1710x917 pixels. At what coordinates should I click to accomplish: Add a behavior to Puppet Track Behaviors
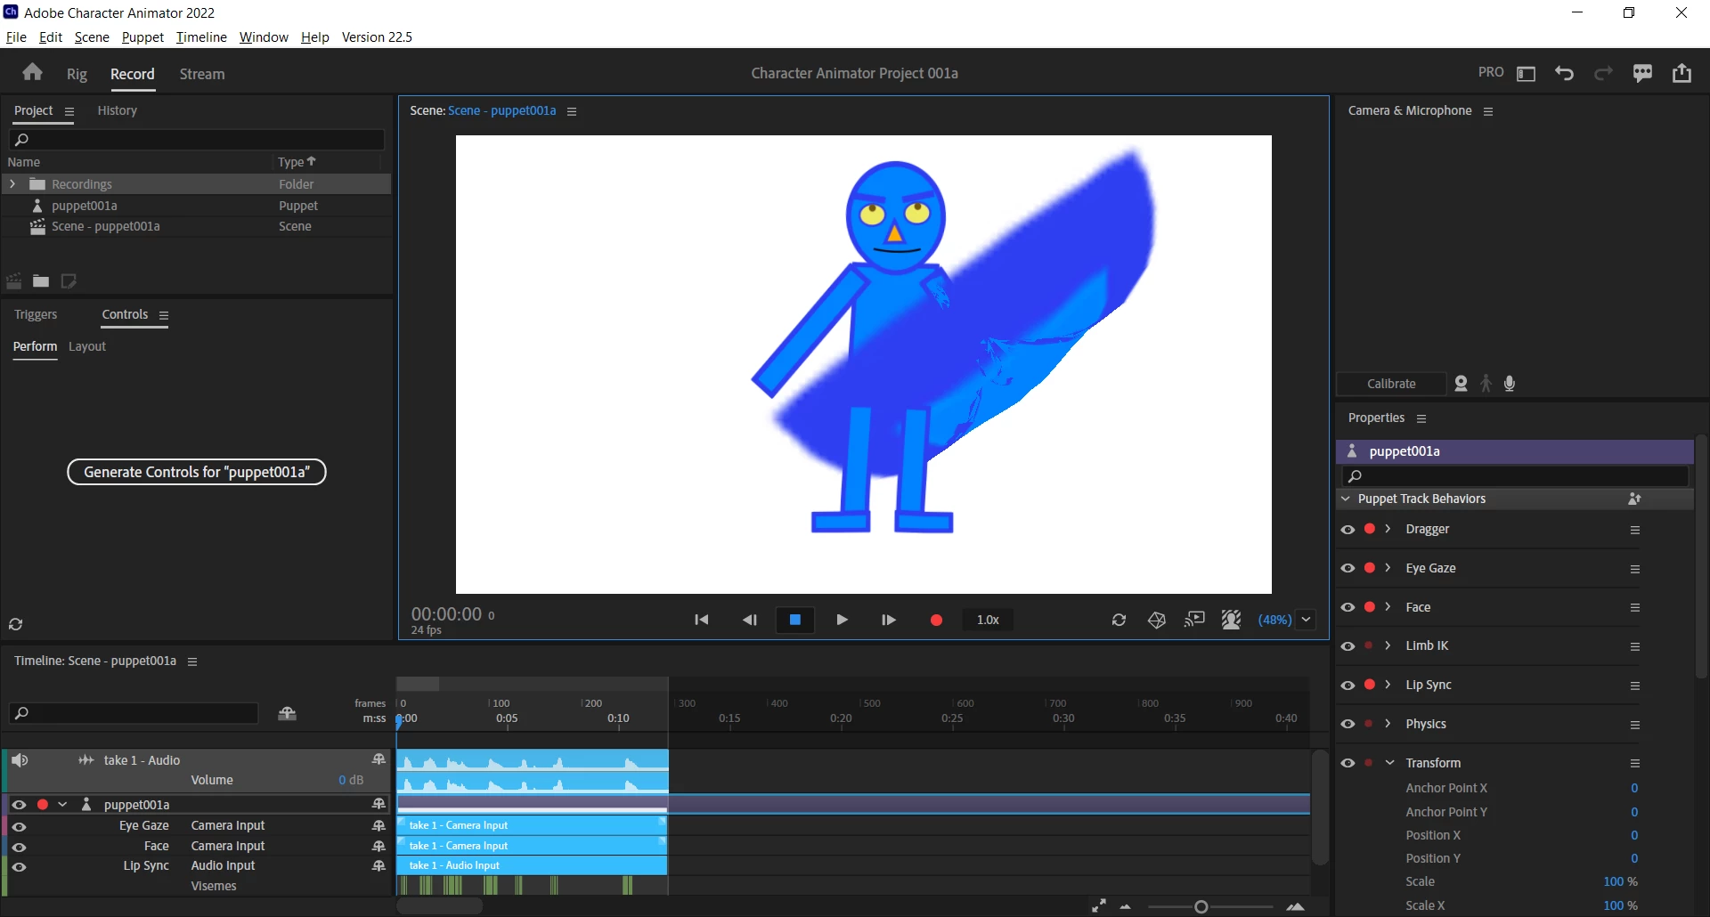[1634, 499]
